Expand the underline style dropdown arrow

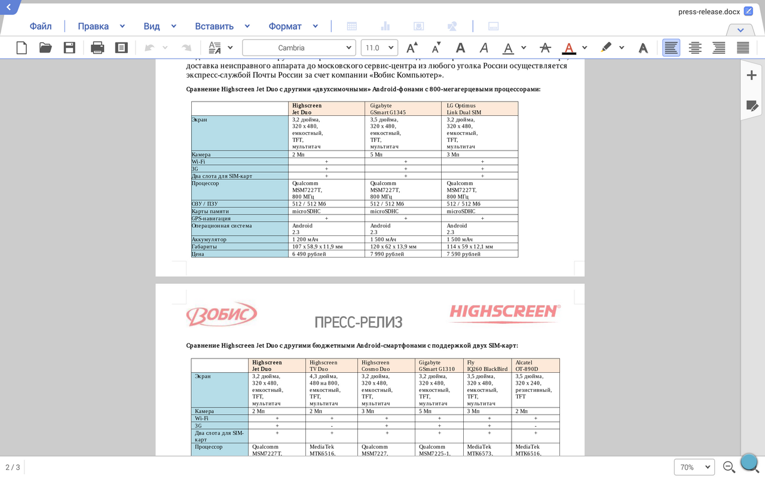524,48
